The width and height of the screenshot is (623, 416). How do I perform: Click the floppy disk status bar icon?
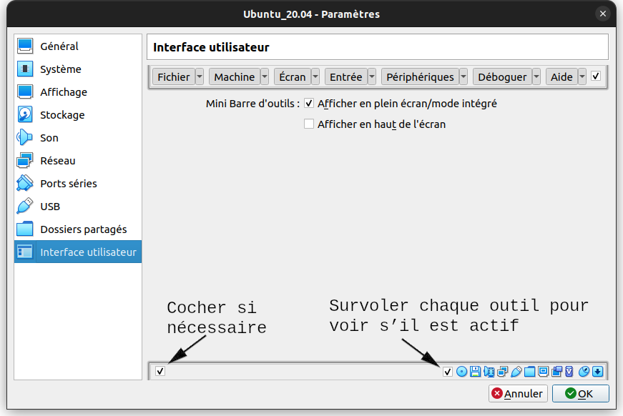[476, 371]
